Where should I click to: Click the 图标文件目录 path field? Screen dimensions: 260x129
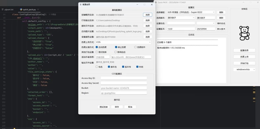pos(119,26)
